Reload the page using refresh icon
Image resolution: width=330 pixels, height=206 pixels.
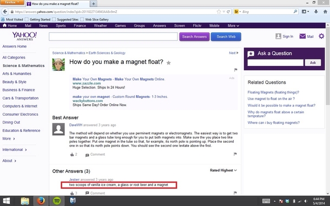coord(228,12)
